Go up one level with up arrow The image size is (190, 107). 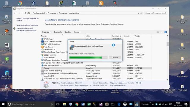tap(25, 13)
